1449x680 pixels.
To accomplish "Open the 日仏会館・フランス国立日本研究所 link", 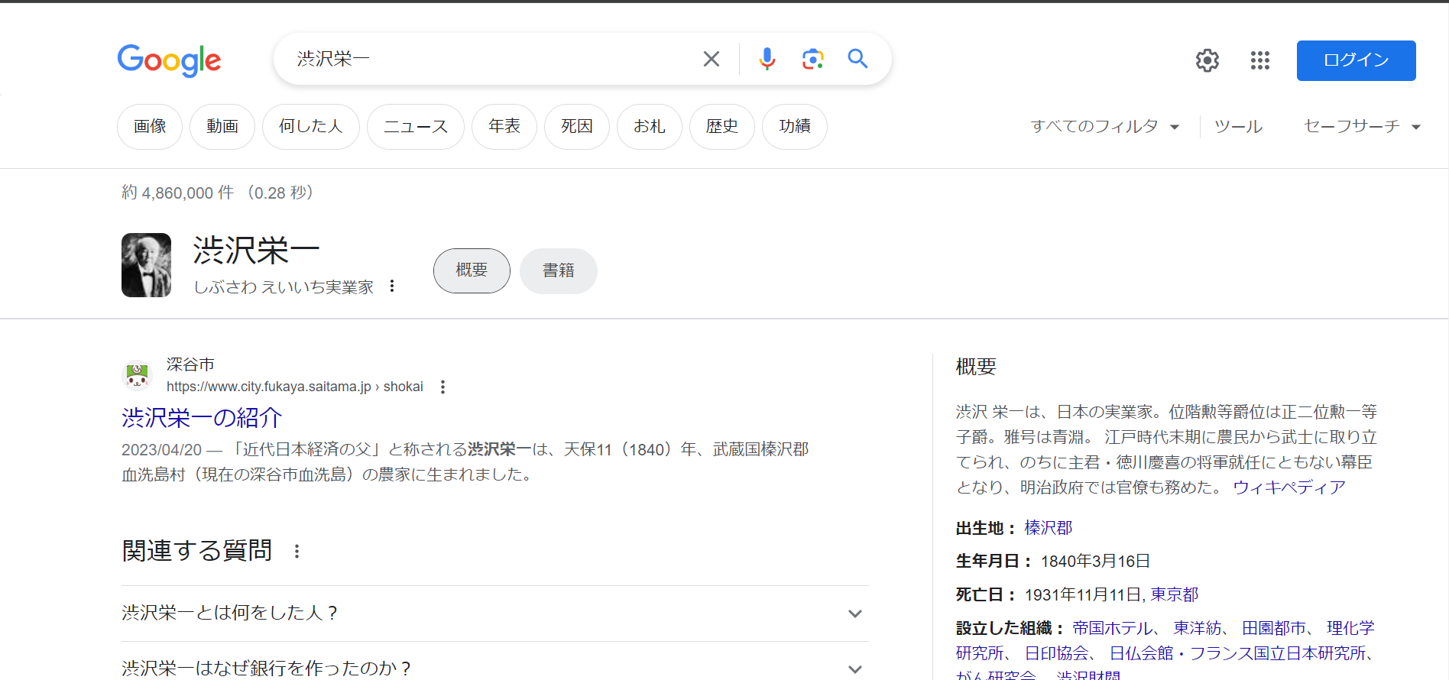I will 1237,653.
